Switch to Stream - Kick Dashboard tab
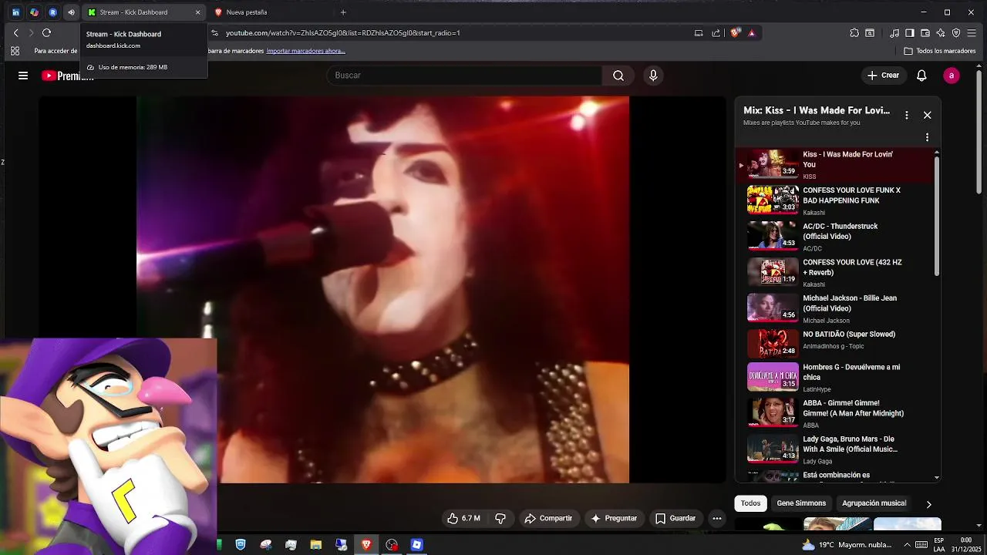The height and width of the screenshot is (555, 987). (143, 12)
